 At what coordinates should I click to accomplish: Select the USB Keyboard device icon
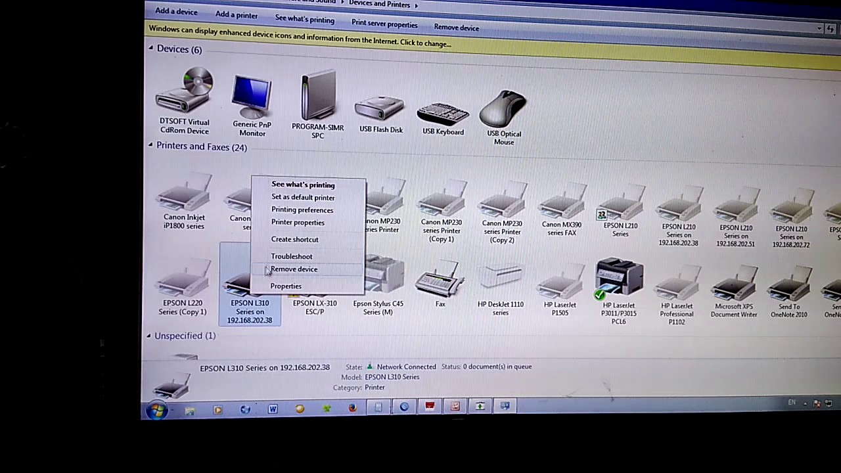443,118
